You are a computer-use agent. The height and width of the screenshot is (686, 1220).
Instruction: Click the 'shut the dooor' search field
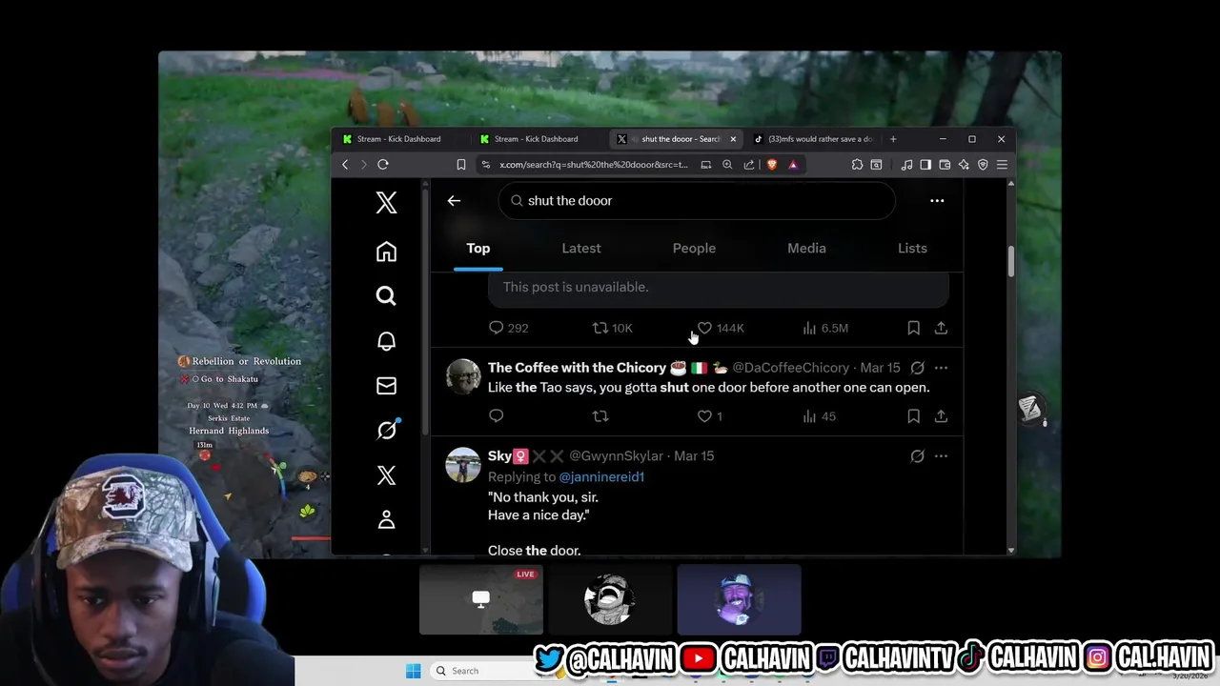[x=697, y=201]
